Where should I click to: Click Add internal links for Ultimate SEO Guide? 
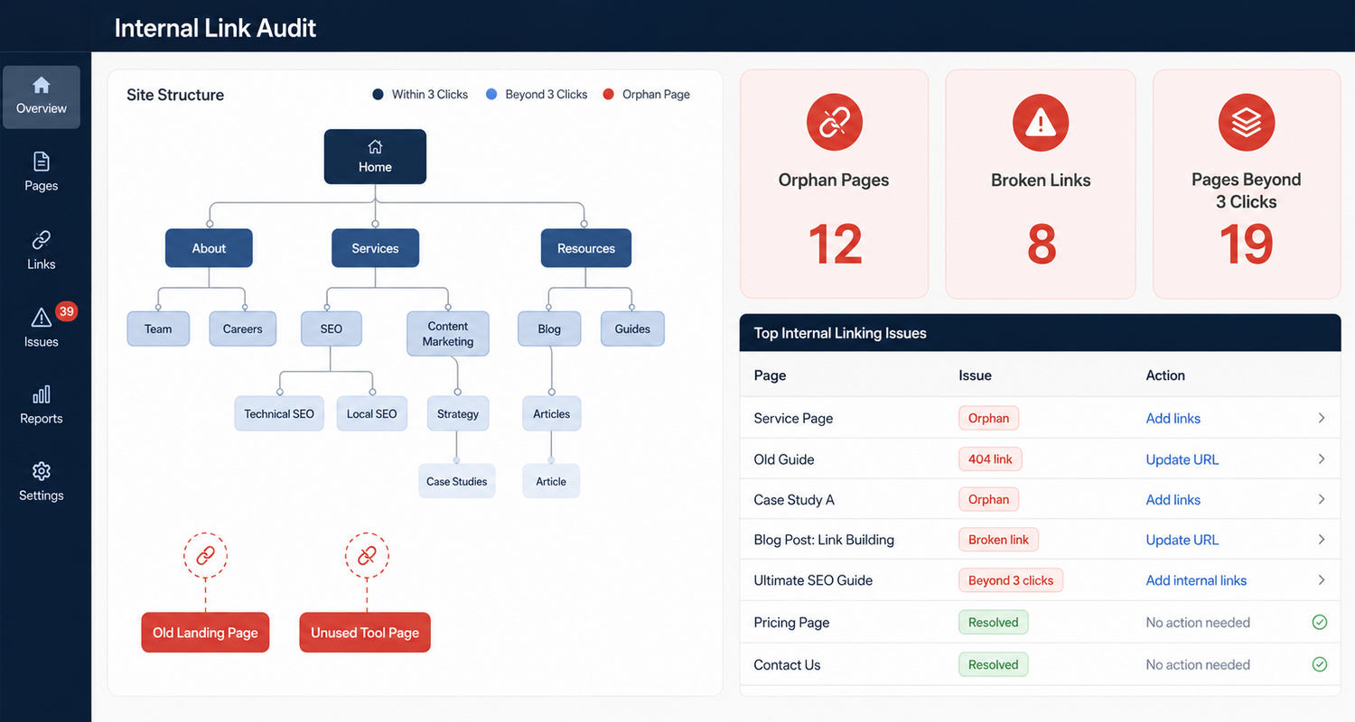[x=1196, y=580]
